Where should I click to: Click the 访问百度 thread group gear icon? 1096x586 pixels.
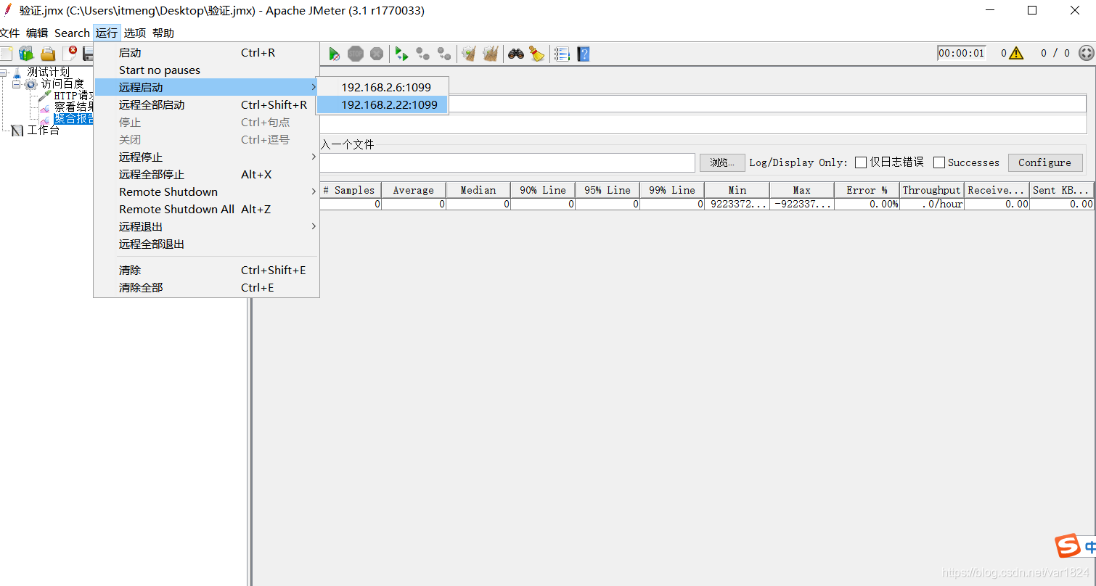[31, 84]
